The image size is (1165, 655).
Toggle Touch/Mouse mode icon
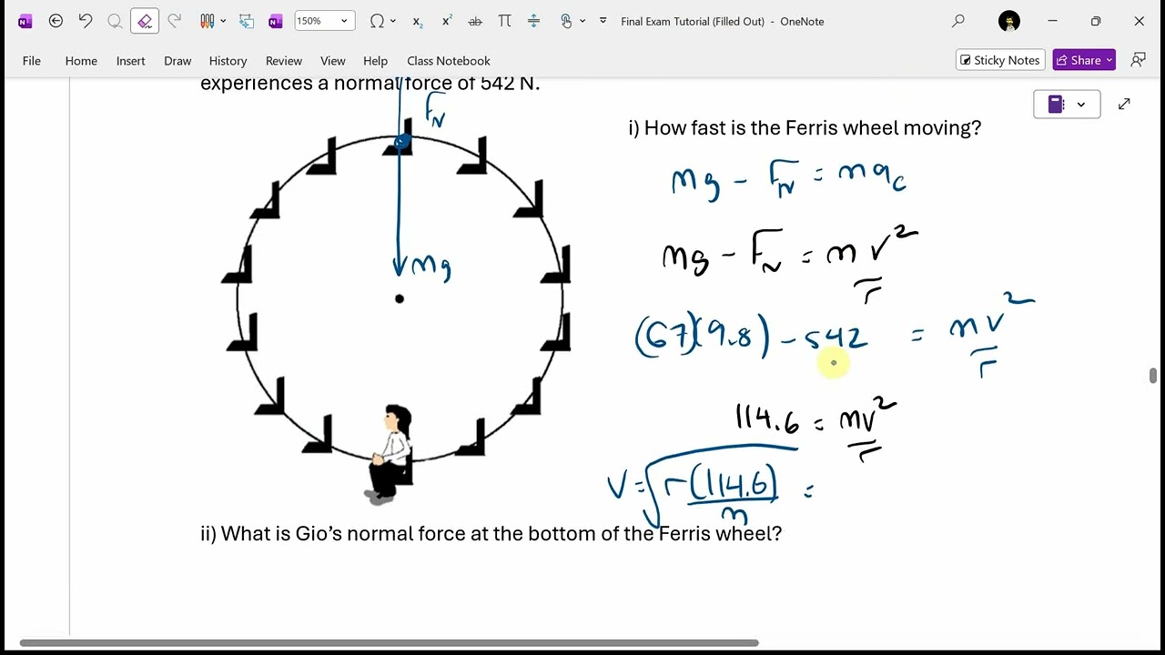click(x=566, y=21)
